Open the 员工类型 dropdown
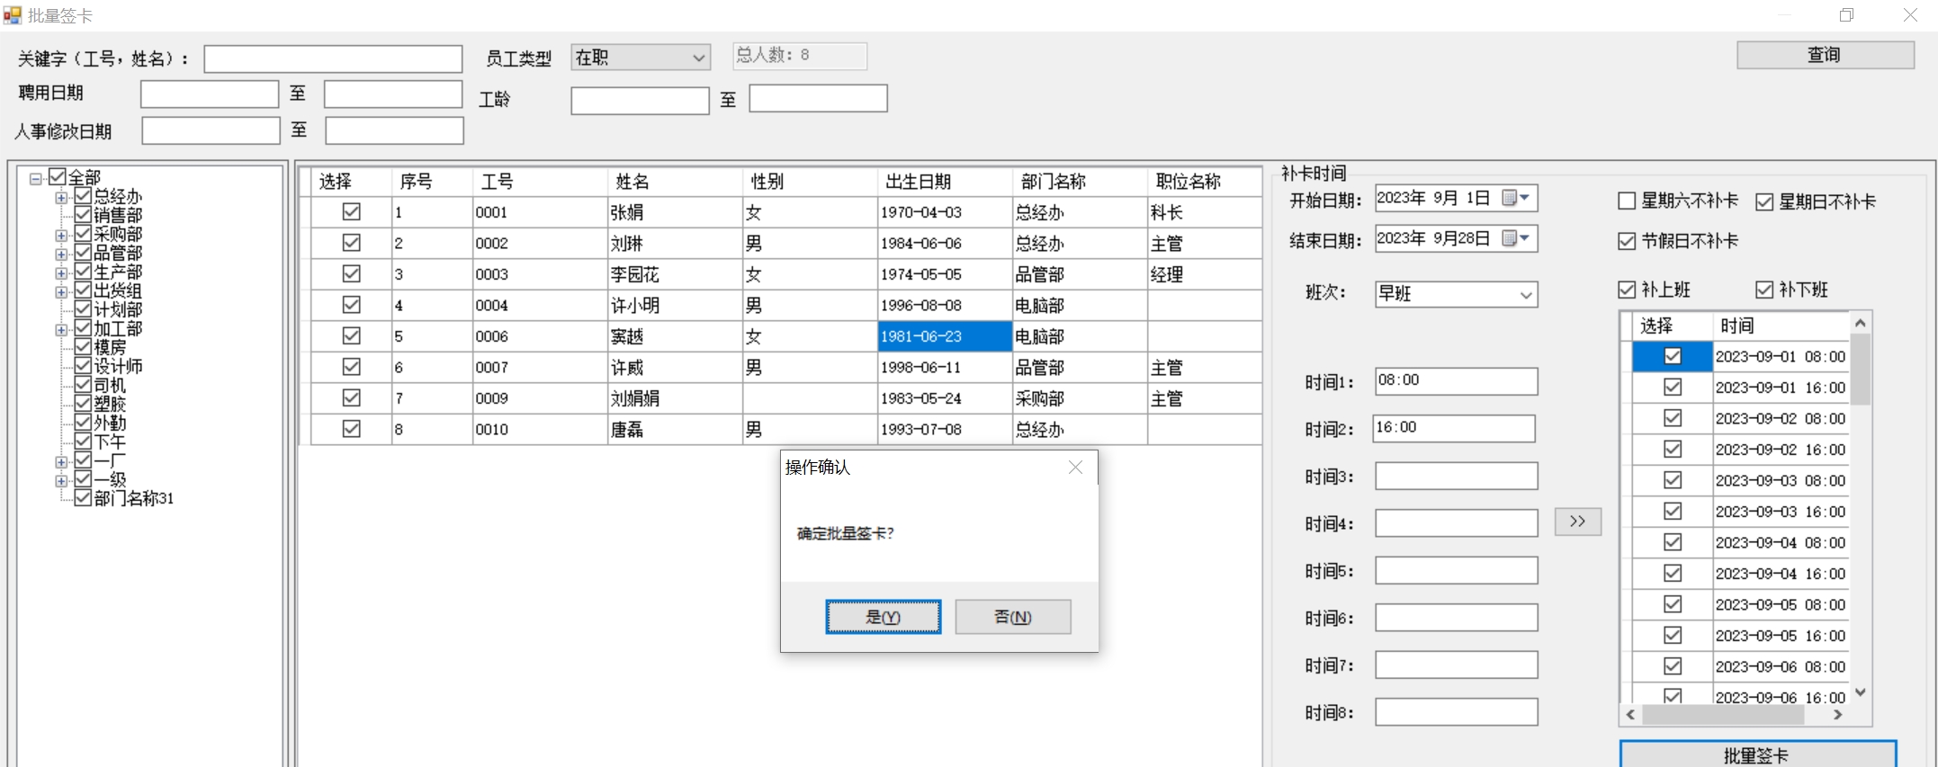The image size is (1938, 767). (x=698, y=58)
